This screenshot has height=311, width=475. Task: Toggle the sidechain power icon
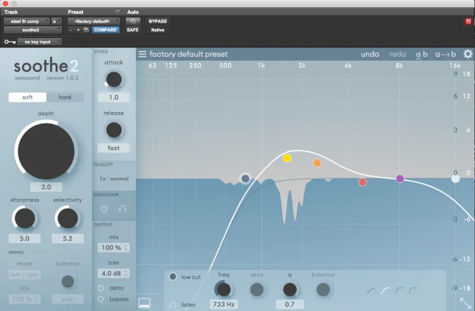[104, 209]
